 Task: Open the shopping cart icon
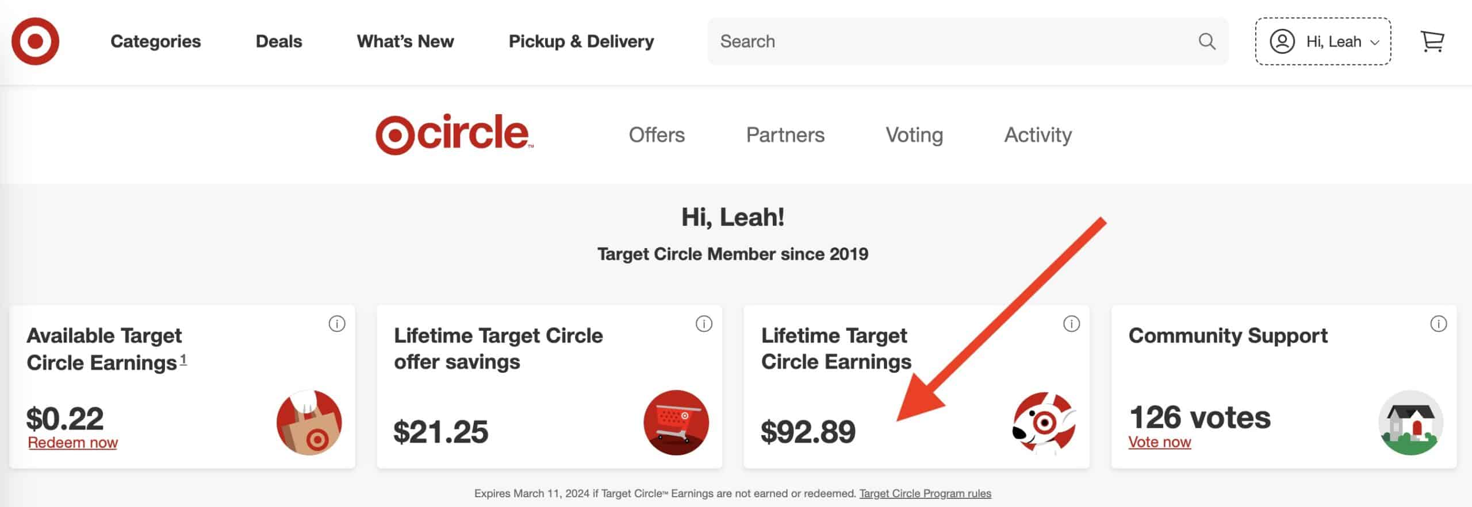coord(1433,41)
